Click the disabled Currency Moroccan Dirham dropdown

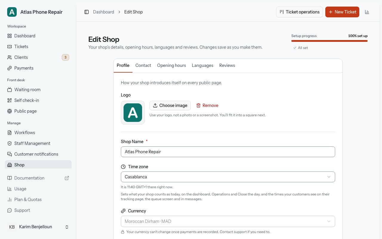228,221
